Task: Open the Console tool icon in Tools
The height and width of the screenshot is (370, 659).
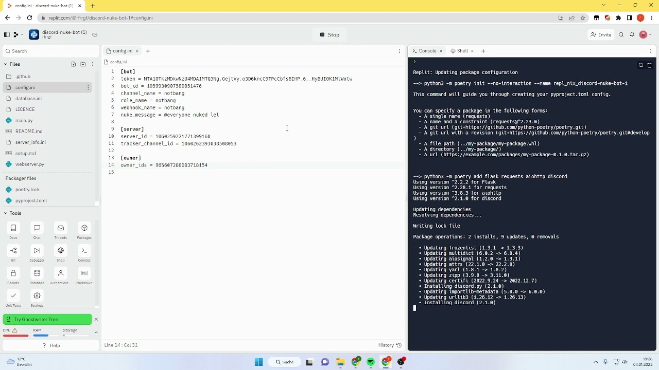Action: click(x=84, y=254)
